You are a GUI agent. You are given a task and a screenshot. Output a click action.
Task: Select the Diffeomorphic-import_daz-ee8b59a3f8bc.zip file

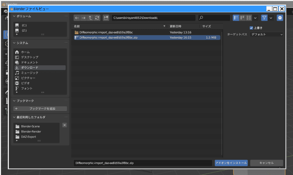pos(147,37)
